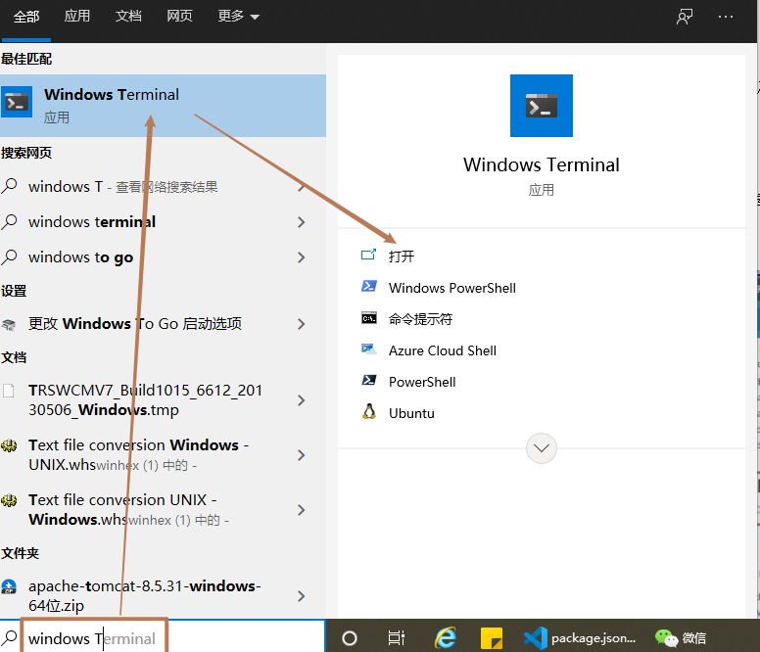Switch to the 网页 tab
Image resolution: width=760 pixels, height=652 pixels.
pos(179,16)
